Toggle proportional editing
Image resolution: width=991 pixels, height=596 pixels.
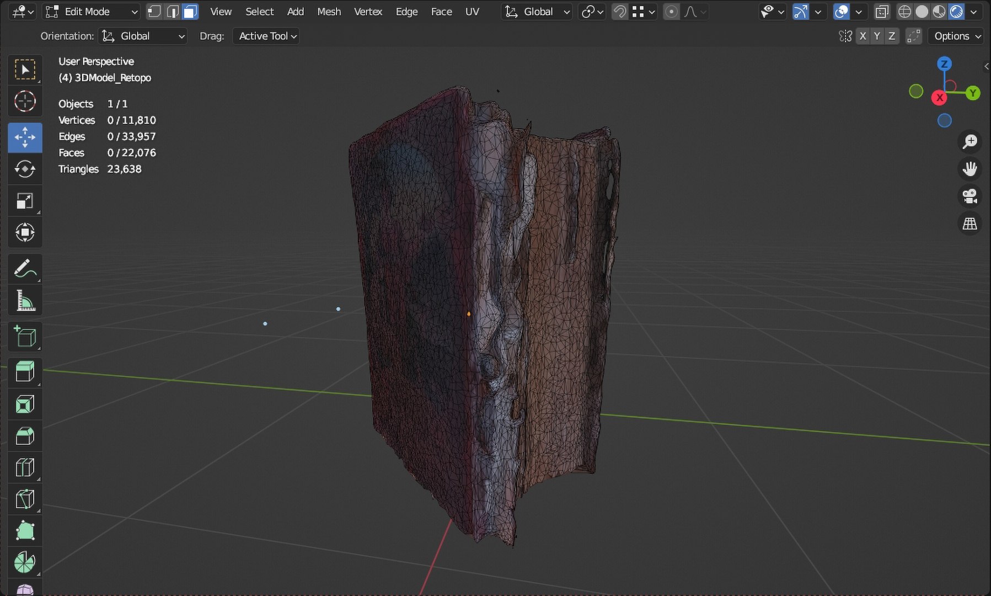click(671, 12)
